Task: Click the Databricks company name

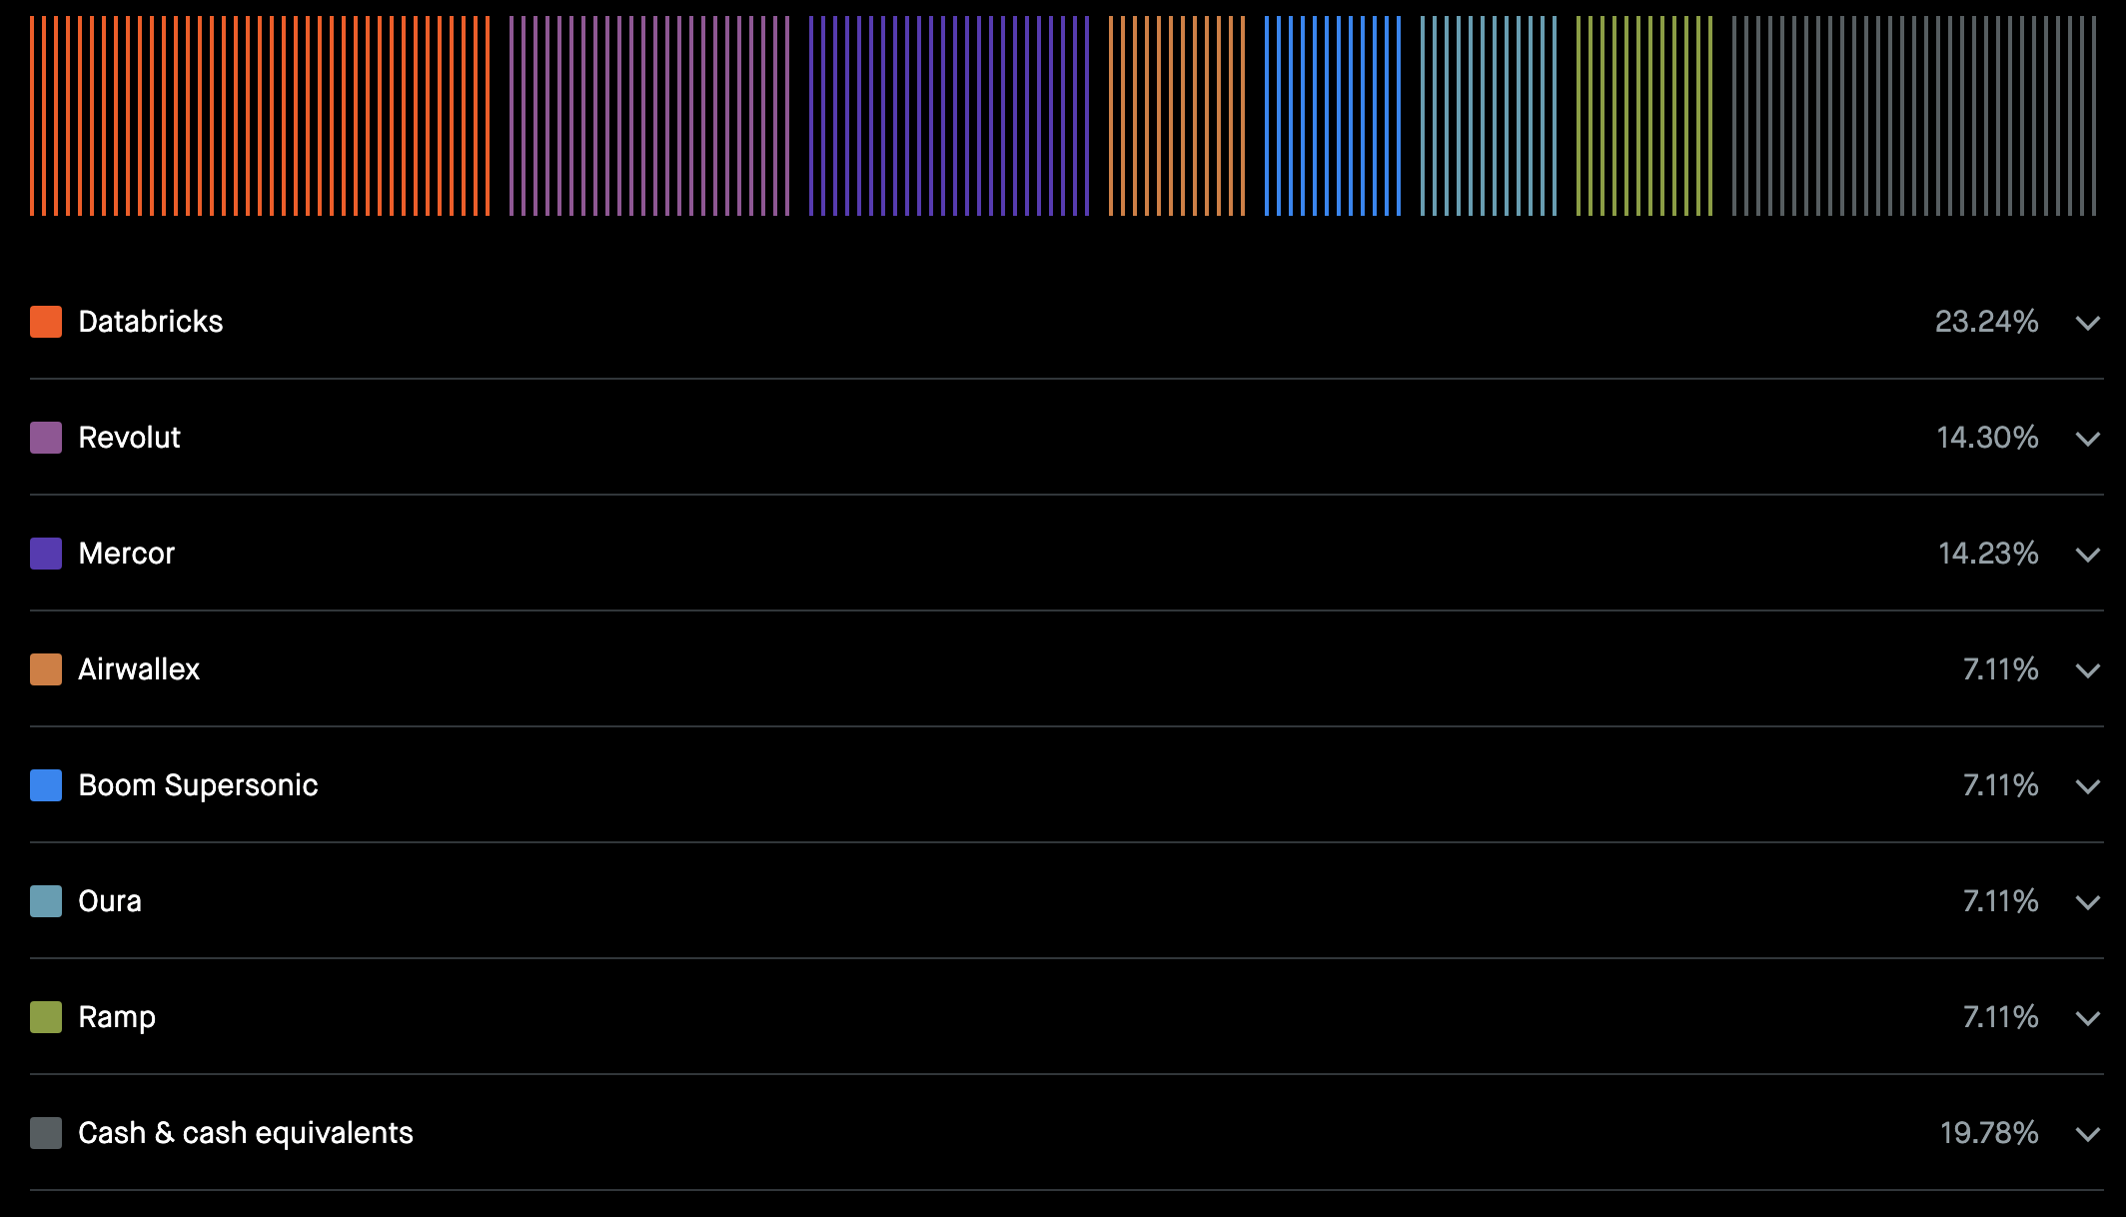Action: 150,322
